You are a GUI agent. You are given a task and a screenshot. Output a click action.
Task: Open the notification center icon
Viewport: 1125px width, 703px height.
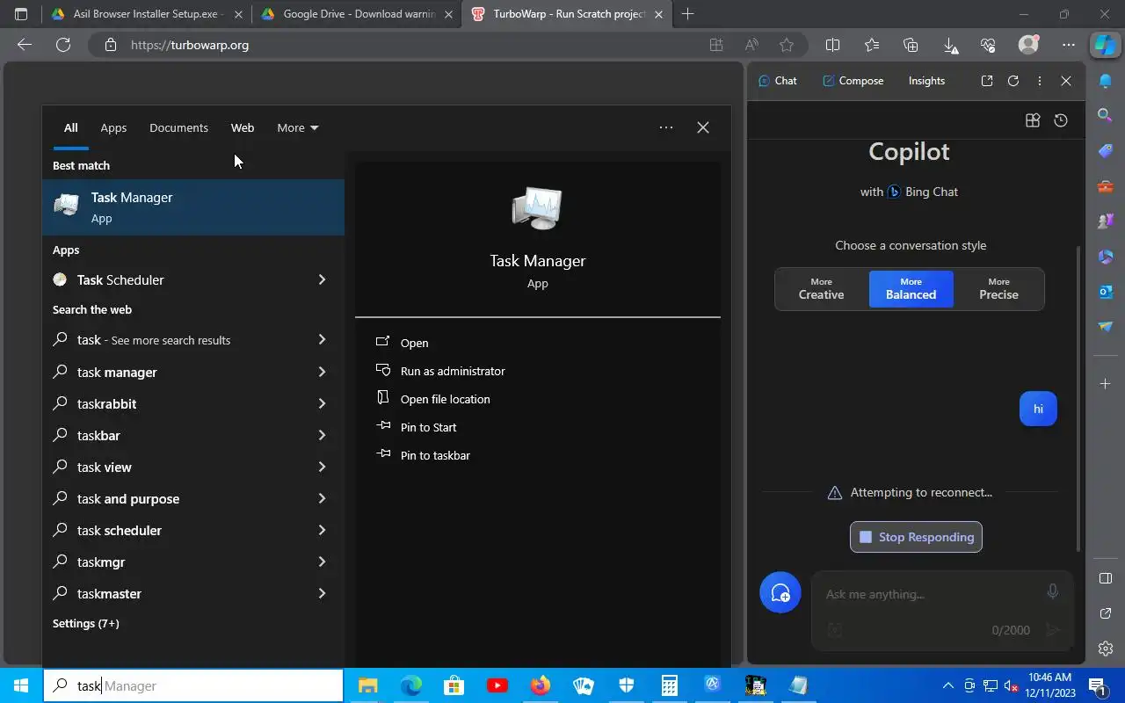1097,685
